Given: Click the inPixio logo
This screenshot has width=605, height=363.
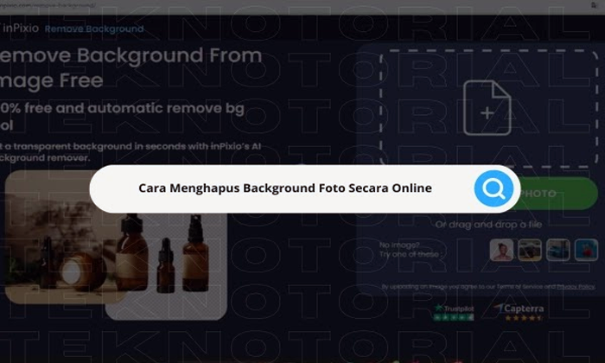Looking at the screenshot, I should (x=19, y=29).
